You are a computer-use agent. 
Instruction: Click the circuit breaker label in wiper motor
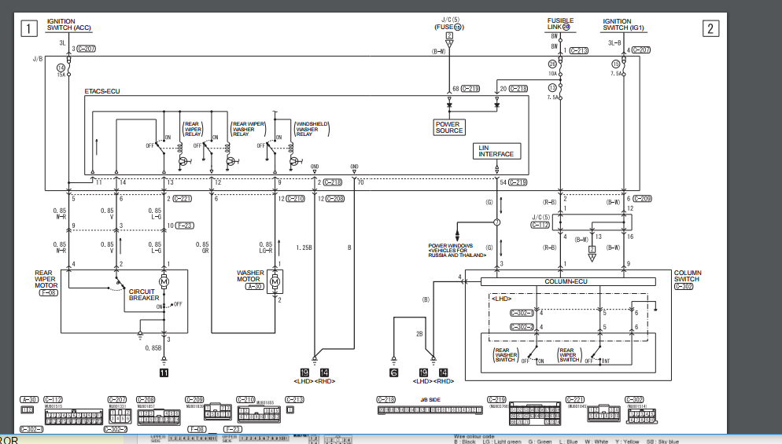pos(144,295)
